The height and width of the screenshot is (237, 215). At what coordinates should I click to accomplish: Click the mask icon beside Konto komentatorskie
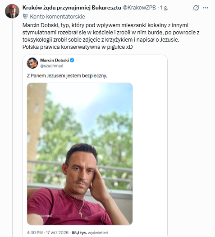[x=25, y=16]
